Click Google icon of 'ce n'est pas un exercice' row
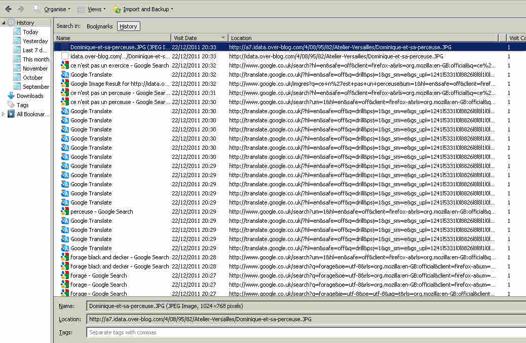The width and height of the screenshot is (526, 343). point(65,65)
